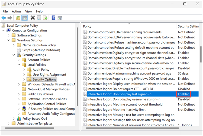Open the View menu
The width and height of the screenshot is (203, 136).
(28, 11)
